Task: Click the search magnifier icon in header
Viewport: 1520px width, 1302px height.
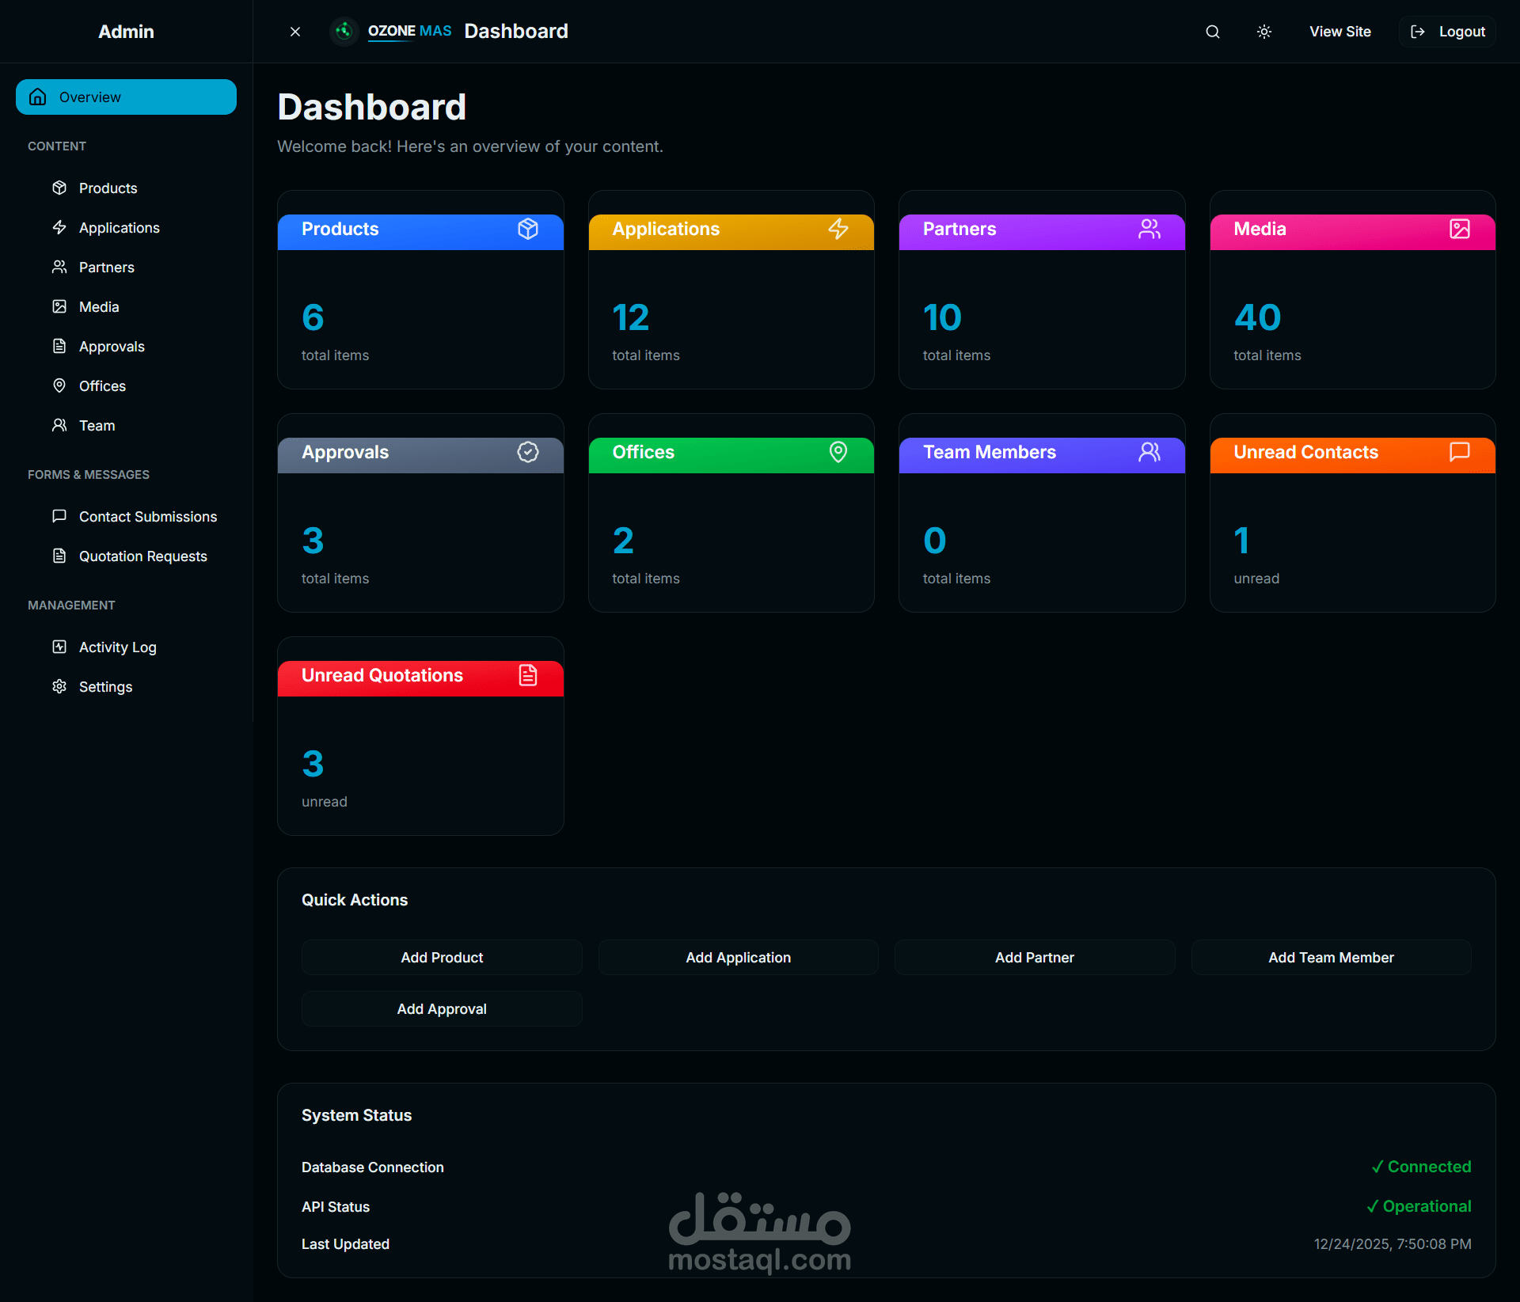Action: pos(1212,32)
